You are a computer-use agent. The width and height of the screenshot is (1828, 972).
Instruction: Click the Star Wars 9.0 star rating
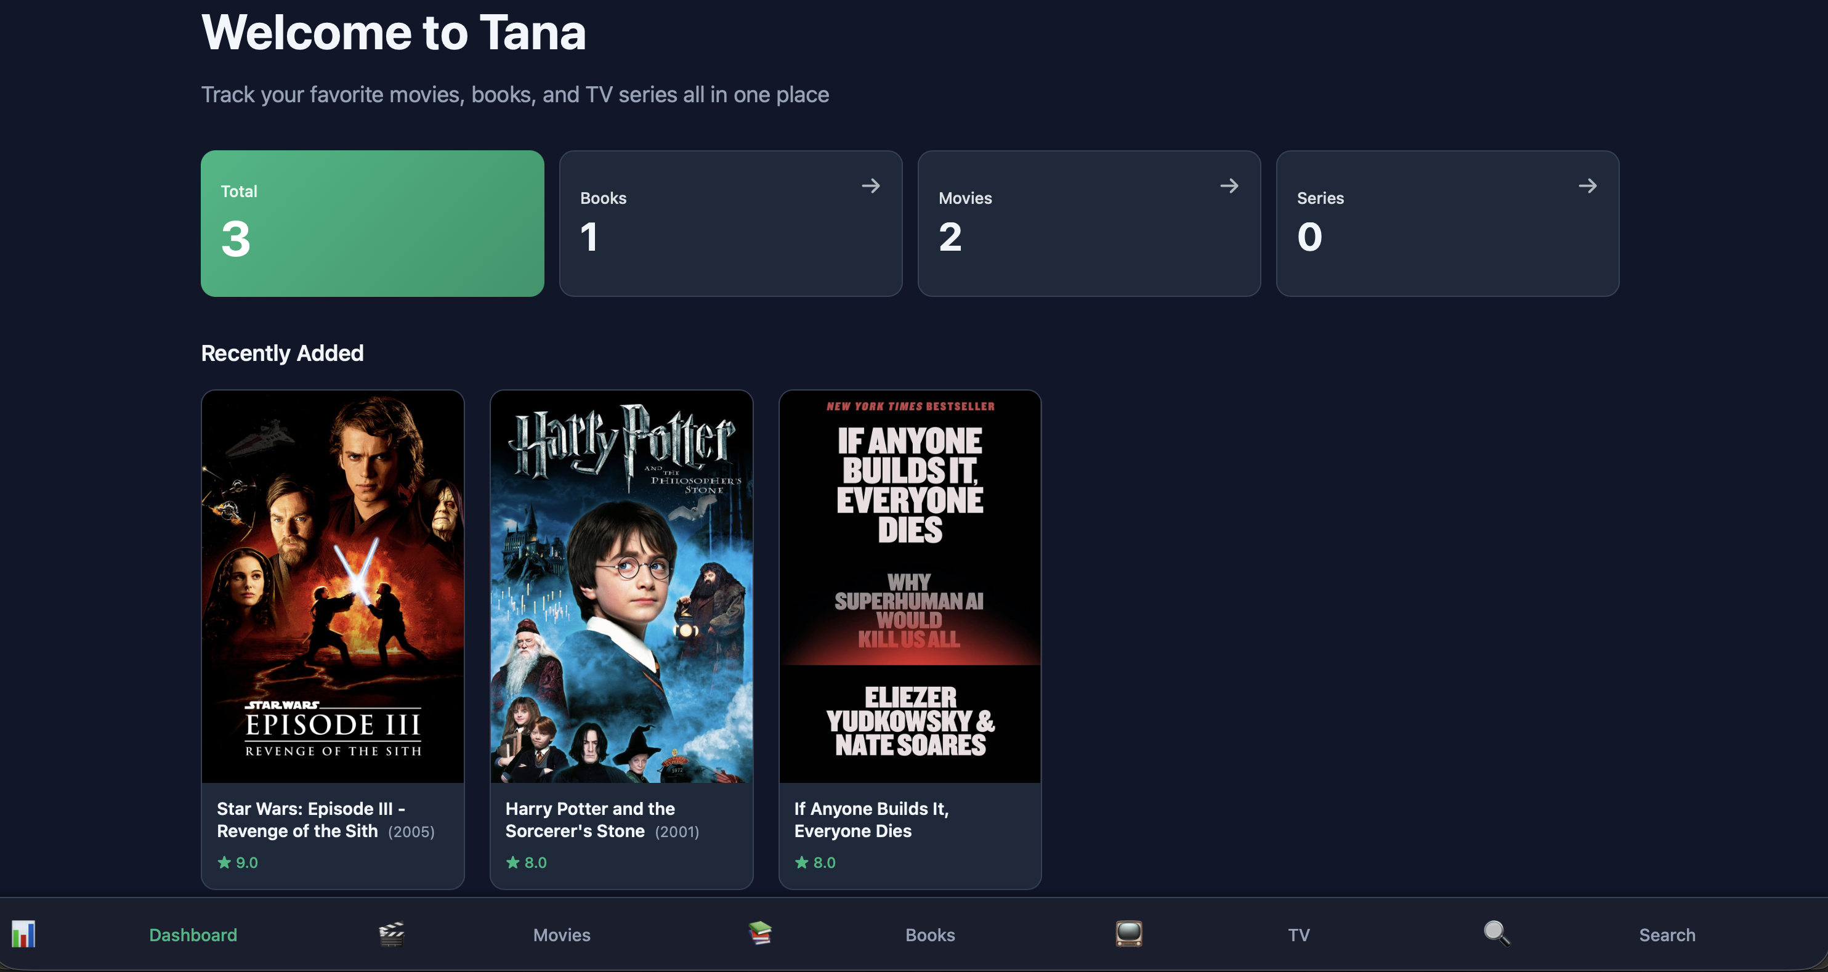pos(238,863)
